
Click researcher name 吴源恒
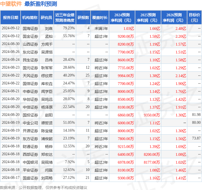[47, 52]
